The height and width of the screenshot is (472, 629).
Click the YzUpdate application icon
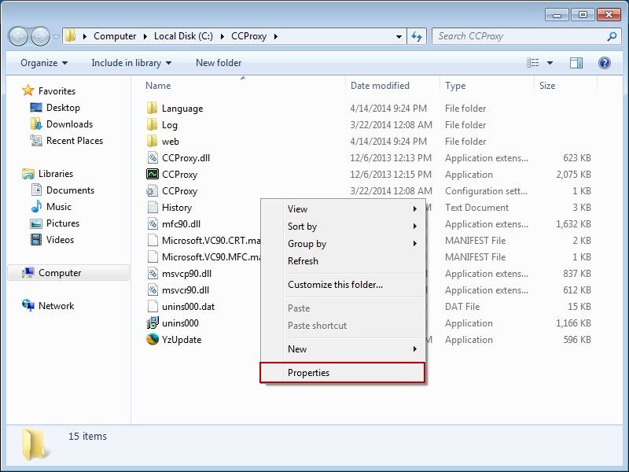click(153, 340)
